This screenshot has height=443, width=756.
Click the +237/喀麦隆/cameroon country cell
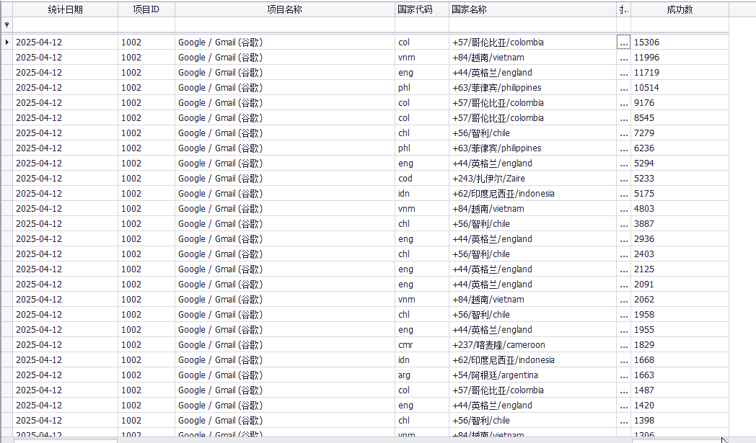pyautogui.click(x=532, y=345)
